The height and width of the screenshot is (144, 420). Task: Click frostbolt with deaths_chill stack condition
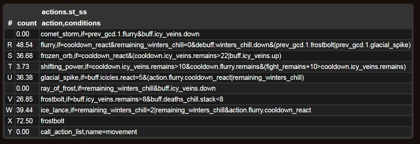pyautogui.click(x=132, y=99)
